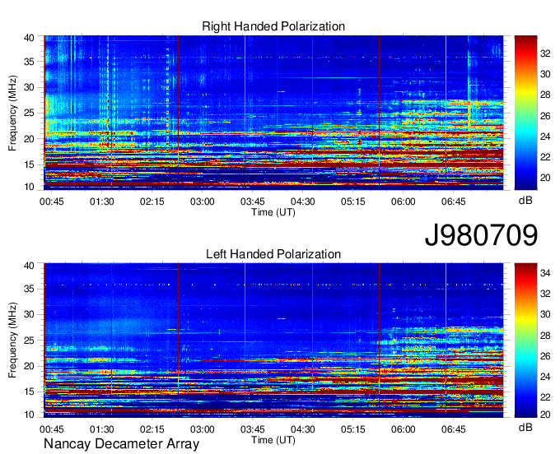The image size is (560, 454).
Task: Click "Time (UT)" under the Right Handed plot
Action: tap(273, 212)
